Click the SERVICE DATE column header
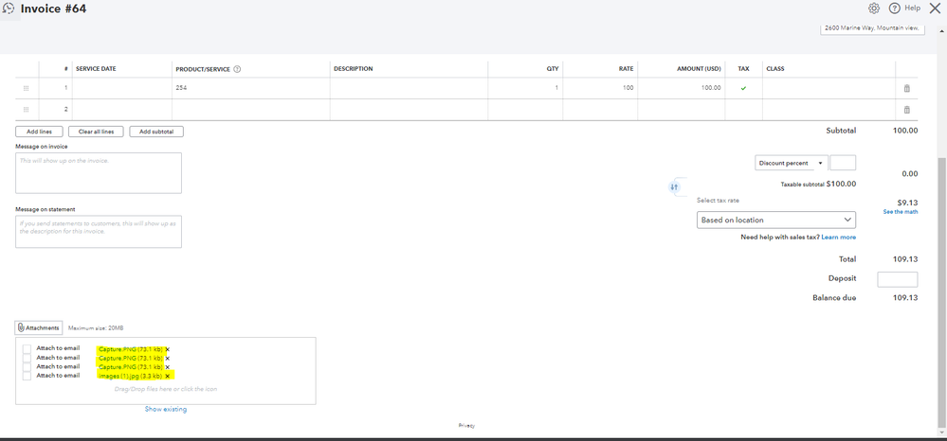 [x=96, y=69]
